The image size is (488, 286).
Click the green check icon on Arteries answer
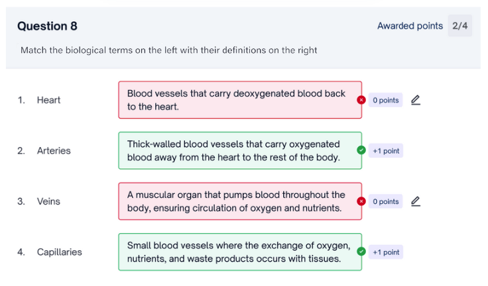pyautogui.click(x=361, y=150)
